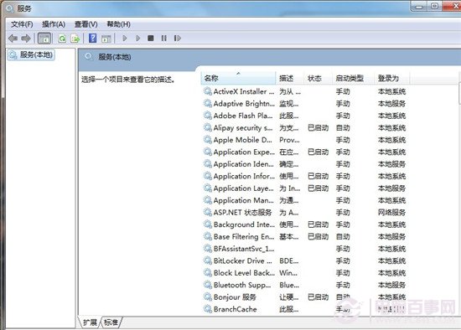Maximize the 服务 window
Viewport: 461px width, 330px height.
pyautogui.click(x=434, y=6)
